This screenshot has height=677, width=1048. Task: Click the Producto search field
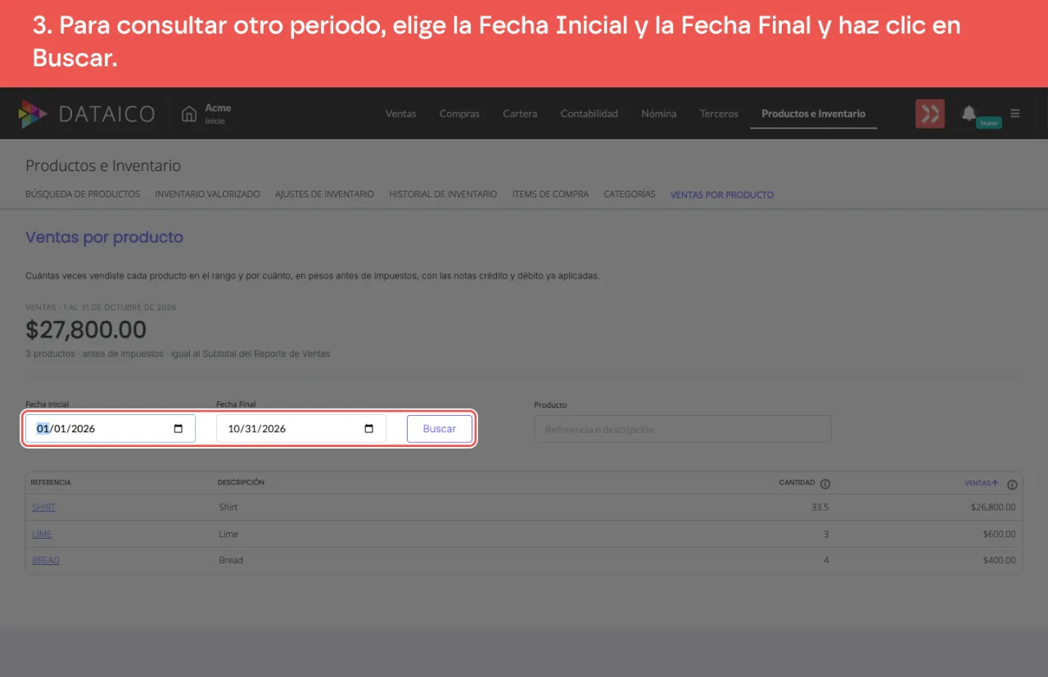point(683,429)
